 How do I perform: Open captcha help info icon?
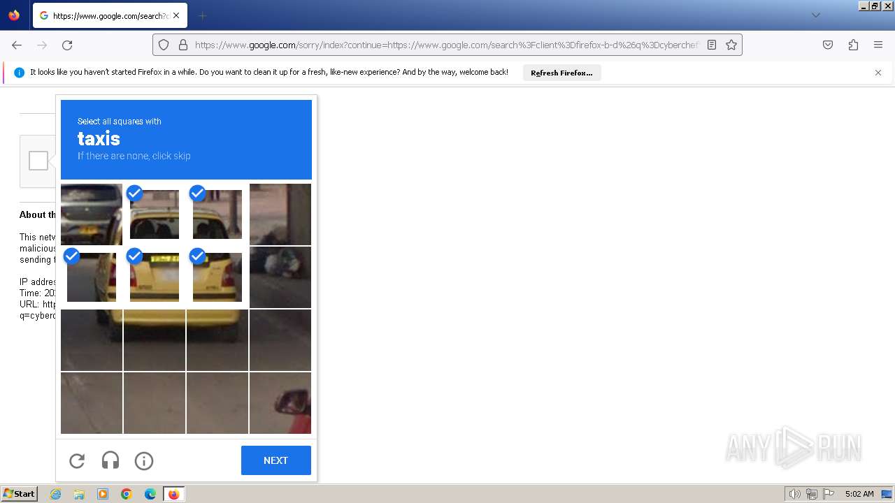144,460
